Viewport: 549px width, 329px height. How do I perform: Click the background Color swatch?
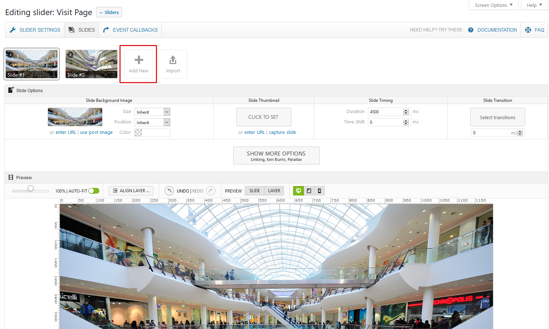coord(138,132)
